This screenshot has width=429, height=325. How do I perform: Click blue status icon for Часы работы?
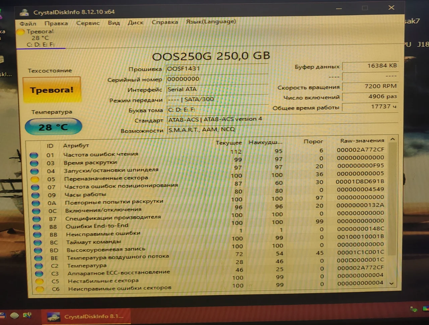tap(35, 195)
